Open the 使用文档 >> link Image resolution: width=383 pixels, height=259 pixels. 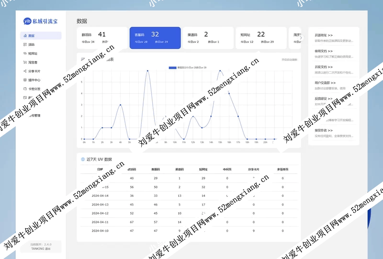(x=324, y=51)
